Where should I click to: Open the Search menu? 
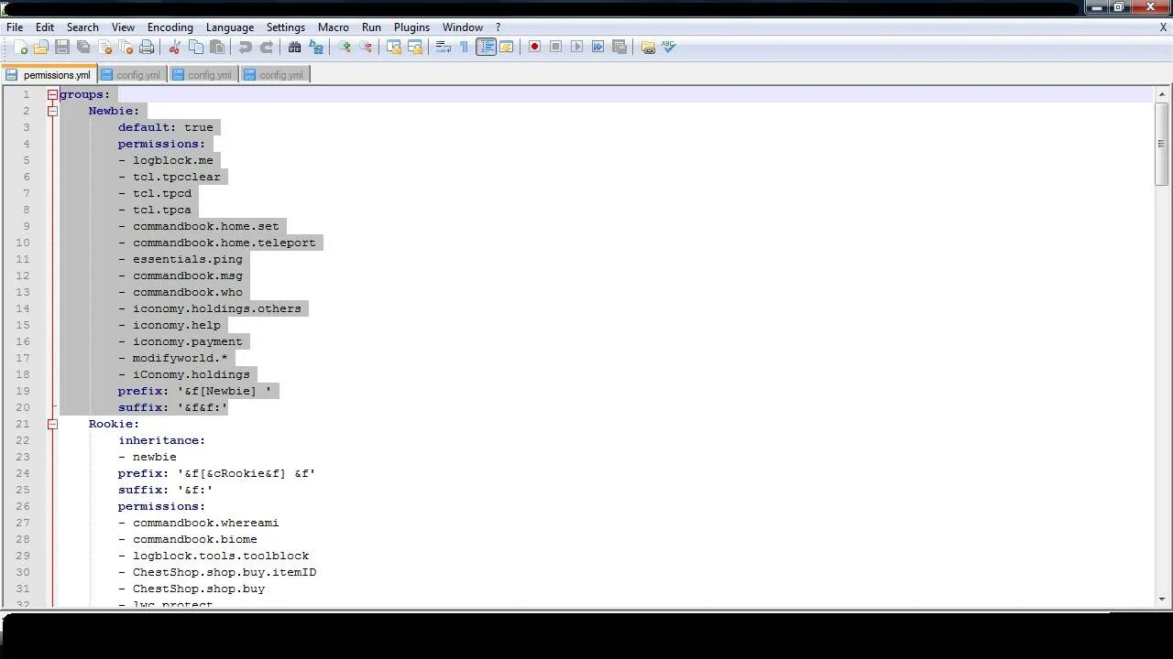[82, 27]
